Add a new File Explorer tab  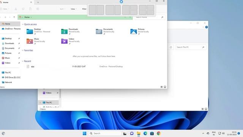[x=38, y=2]
